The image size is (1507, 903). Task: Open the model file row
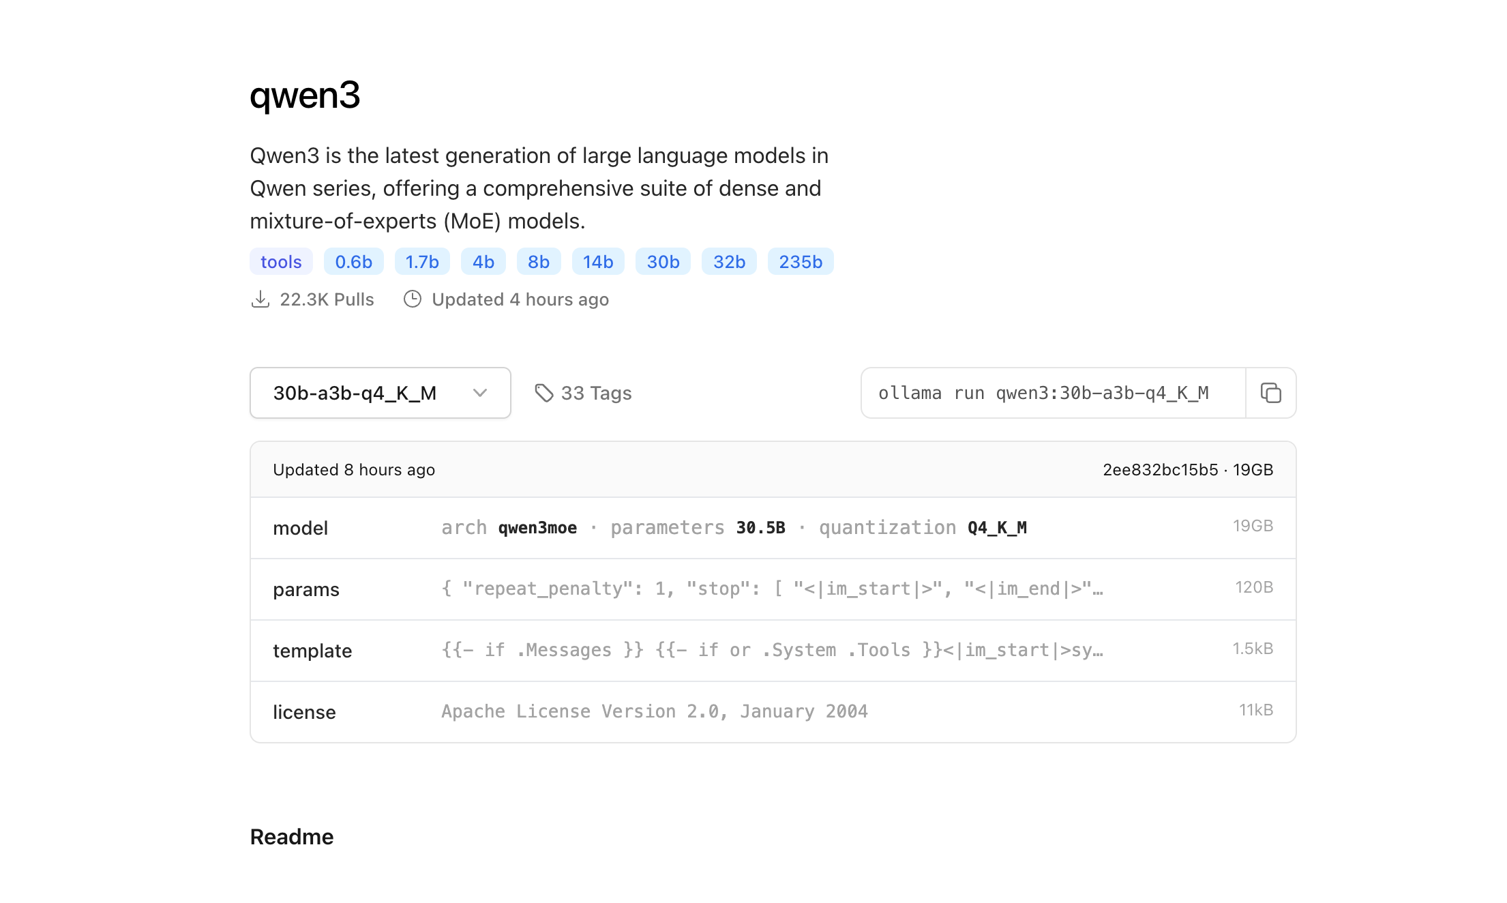click(773, 528)
